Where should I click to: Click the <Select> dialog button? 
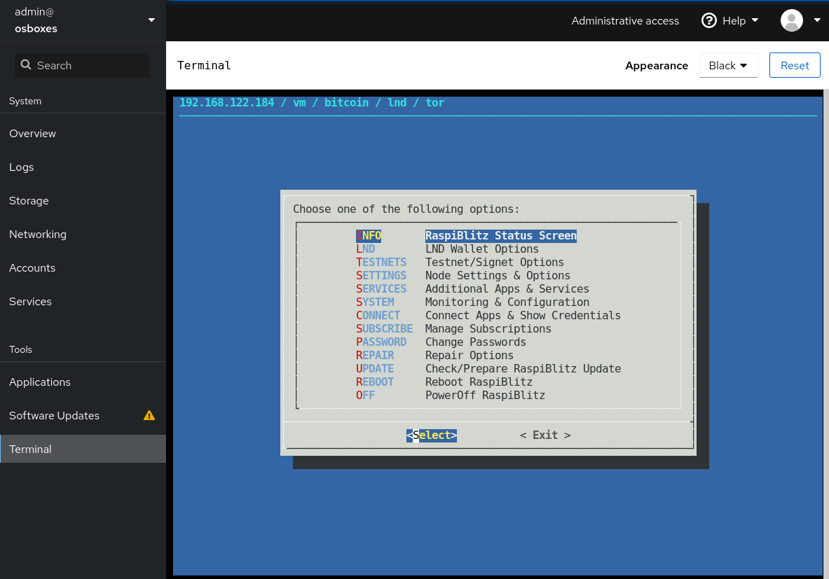pyautogui.click(x=432, y=435)
